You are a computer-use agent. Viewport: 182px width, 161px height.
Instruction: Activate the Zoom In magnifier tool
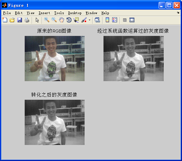47,20
